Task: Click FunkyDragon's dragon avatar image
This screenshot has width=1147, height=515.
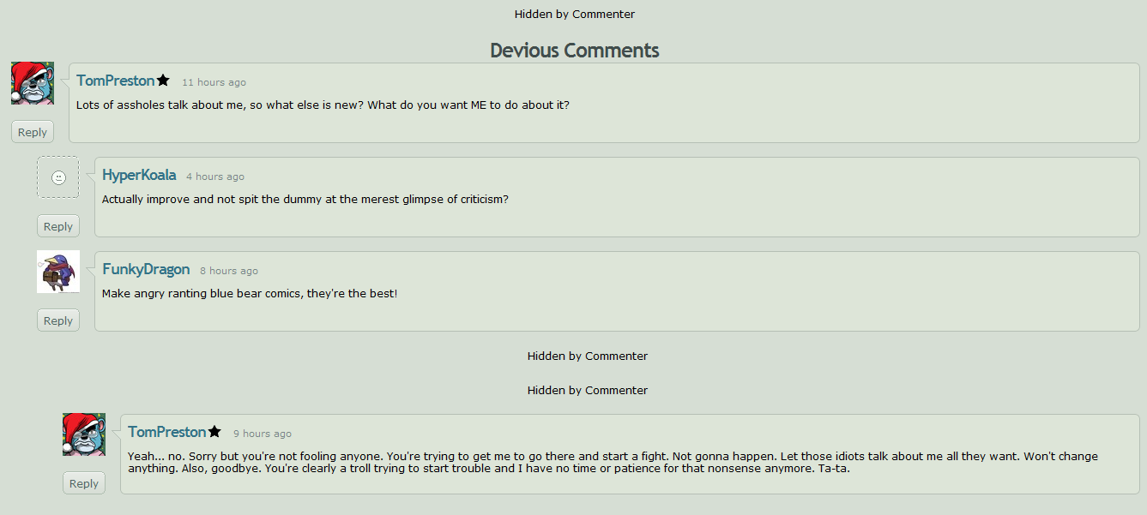Action: (x=58, y=272)
